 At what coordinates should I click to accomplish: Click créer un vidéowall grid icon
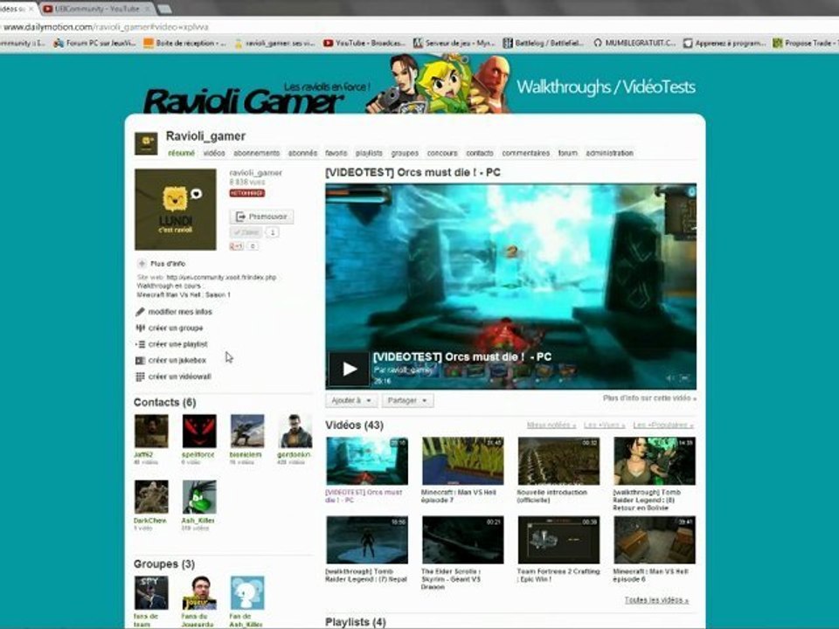(140, 377)
